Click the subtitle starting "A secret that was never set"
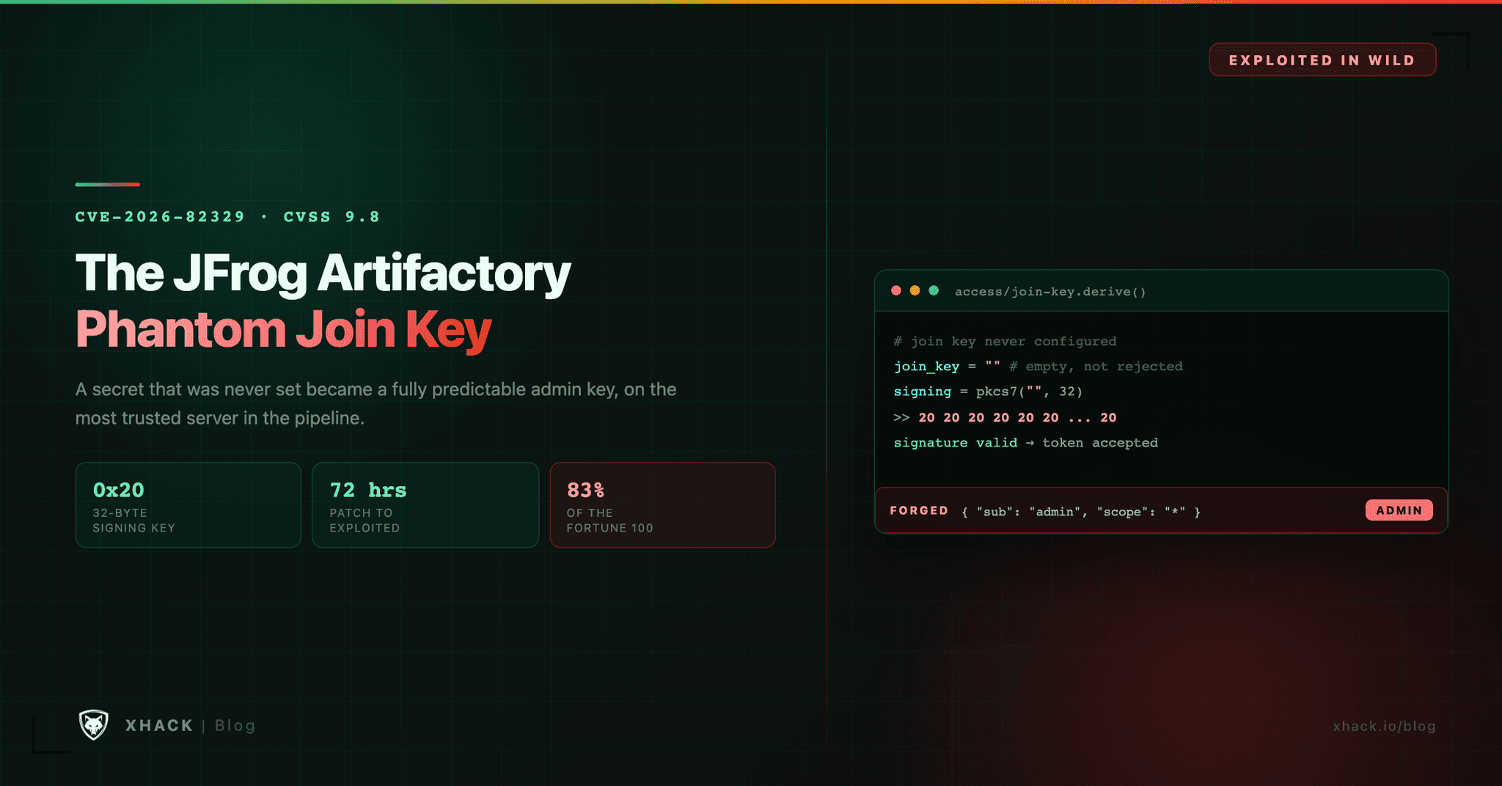The height and width of the screenshot is (786, 1502). (375, 403)
